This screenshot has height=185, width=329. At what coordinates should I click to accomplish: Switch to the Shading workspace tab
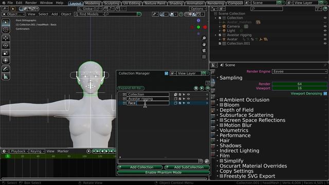176,3
